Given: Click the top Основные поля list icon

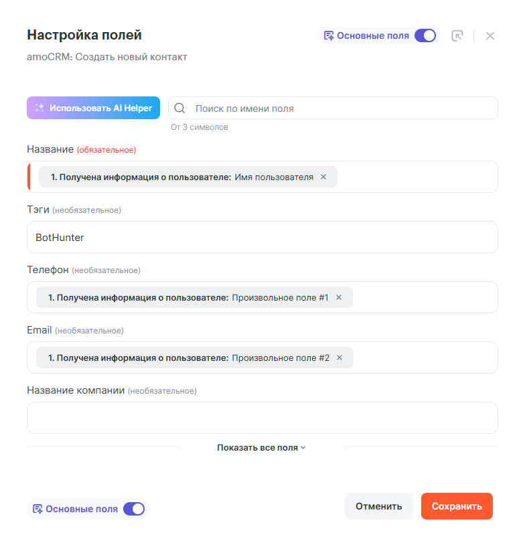Looking at the screenshot, I should pyautogui.click(x=329, y=36).
